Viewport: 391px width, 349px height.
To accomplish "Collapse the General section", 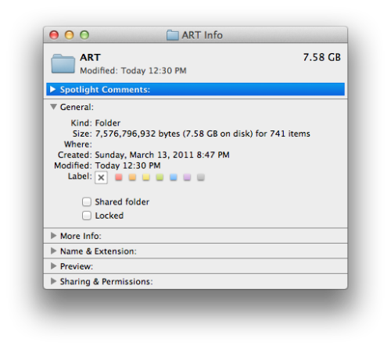I will pos(53,107).
